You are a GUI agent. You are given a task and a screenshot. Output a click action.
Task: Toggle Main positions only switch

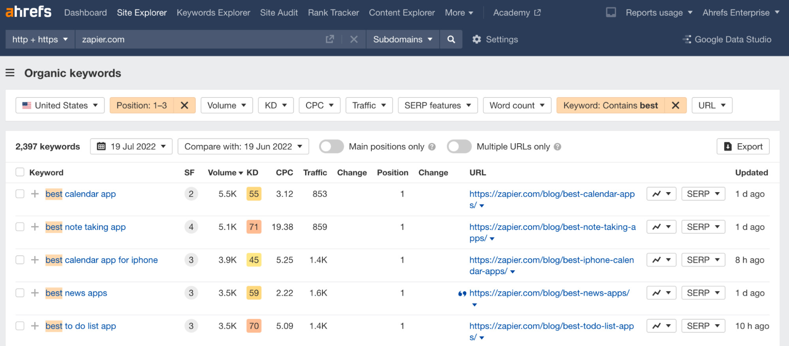tap(331, 147)
